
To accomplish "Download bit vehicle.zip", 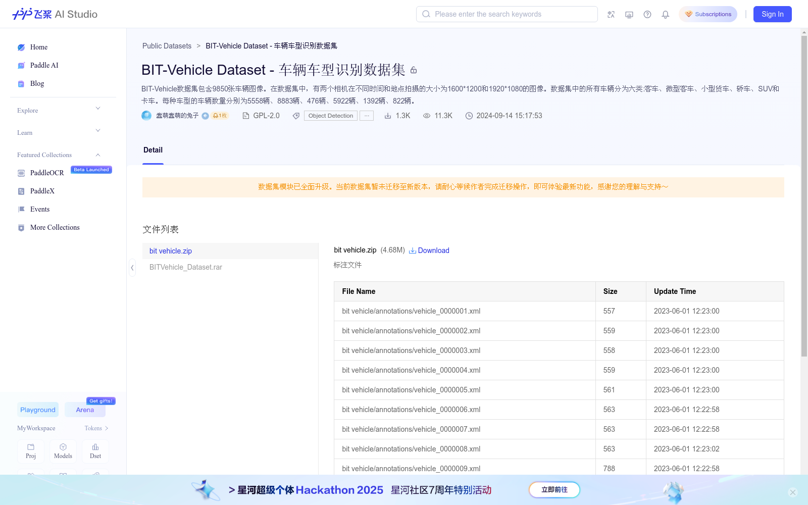I will 429,250.
